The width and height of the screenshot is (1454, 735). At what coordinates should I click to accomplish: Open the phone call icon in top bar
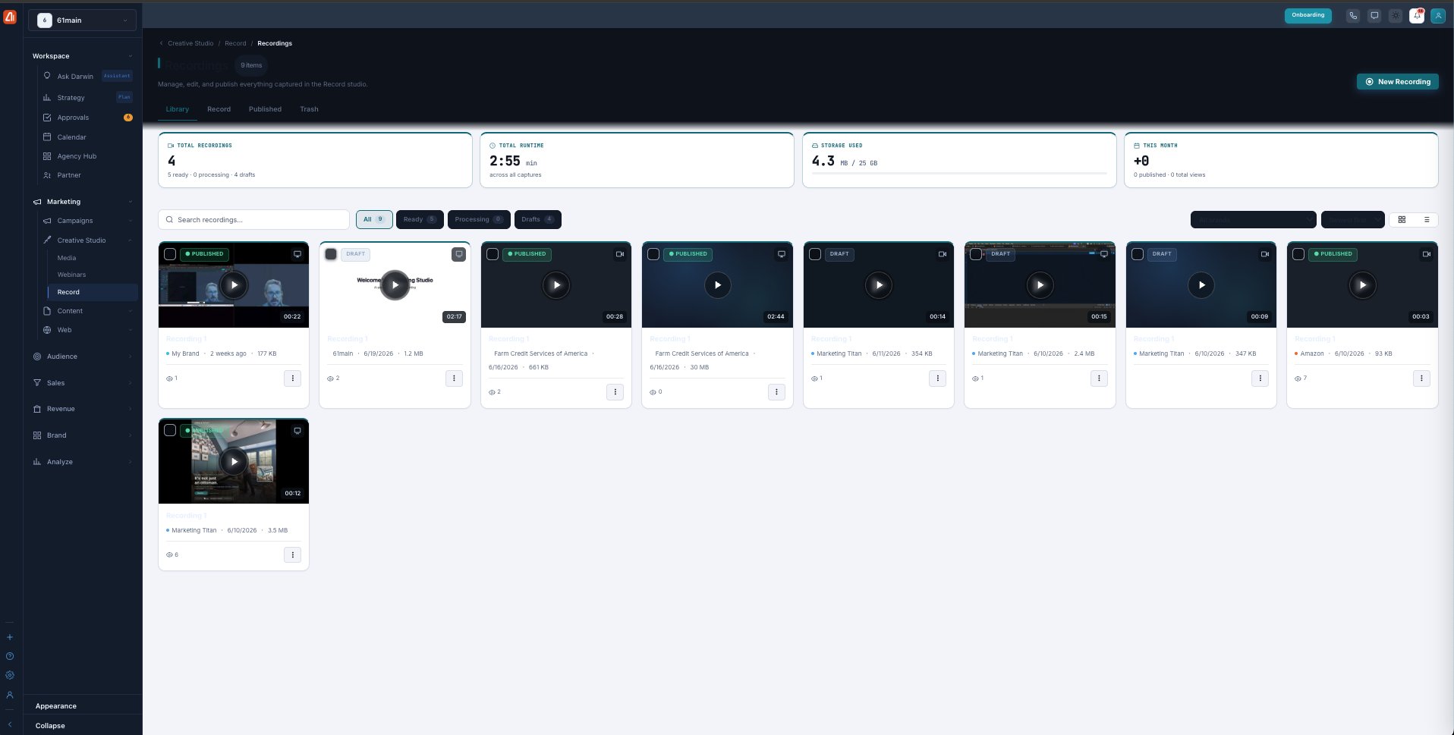[1353, 16]
